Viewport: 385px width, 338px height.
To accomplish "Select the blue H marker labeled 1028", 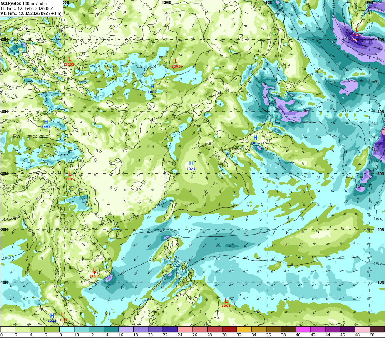I will click(x=46, y=122).
